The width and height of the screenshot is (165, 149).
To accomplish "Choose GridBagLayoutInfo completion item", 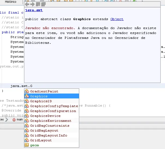I will tap(48, 135).
